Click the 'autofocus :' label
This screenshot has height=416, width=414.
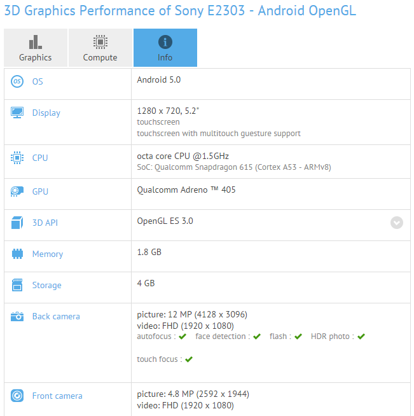coord(156,336)
